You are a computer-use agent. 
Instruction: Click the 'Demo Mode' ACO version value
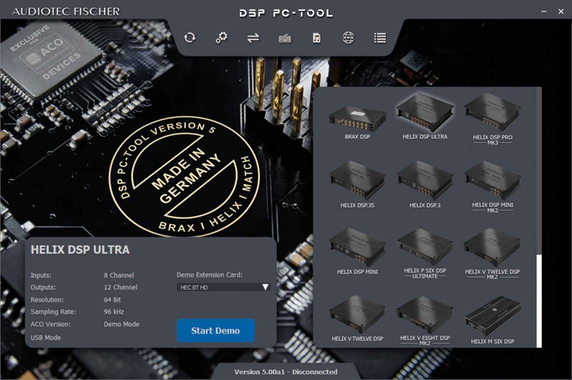pyautogui.click(x=121, y=324)
